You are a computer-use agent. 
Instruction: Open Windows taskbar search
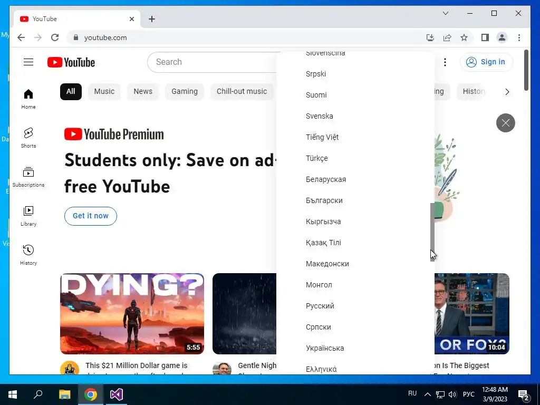[x=38, y=394]
